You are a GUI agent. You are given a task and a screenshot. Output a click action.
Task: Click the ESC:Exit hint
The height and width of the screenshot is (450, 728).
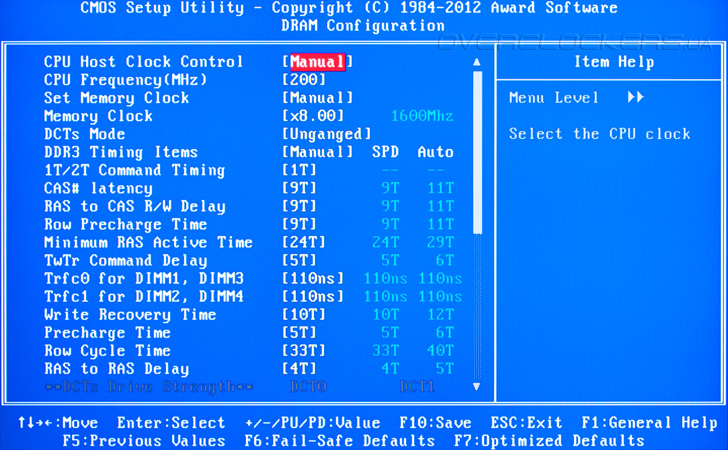click(527, 423)
